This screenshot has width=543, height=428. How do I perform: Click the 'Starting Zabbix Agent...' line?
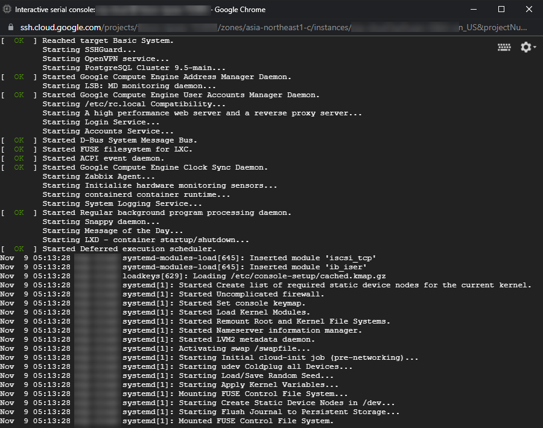[x=98, y=176]
